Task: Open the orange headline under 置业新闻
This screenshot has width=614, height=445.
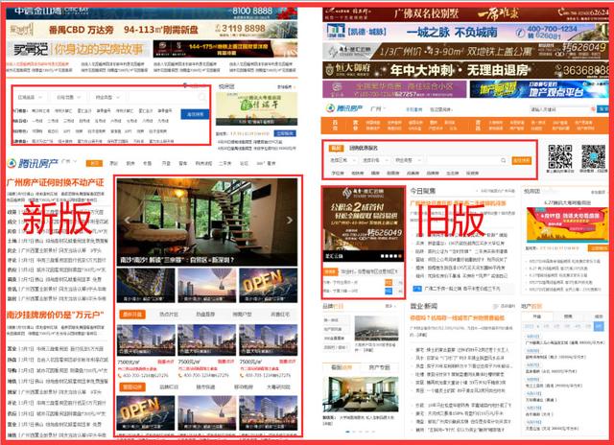Action: click(458, 317)
